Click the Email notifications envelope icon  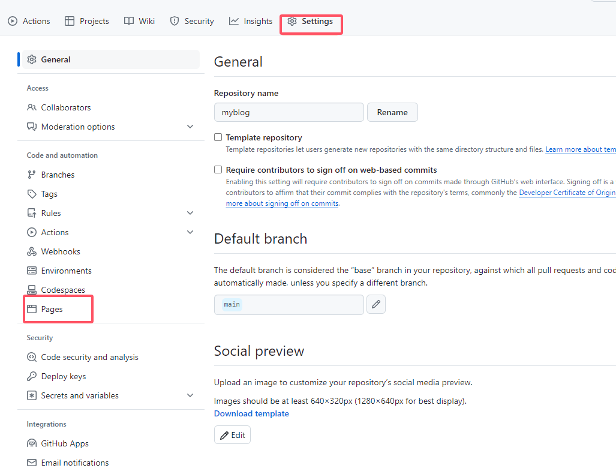32,463
